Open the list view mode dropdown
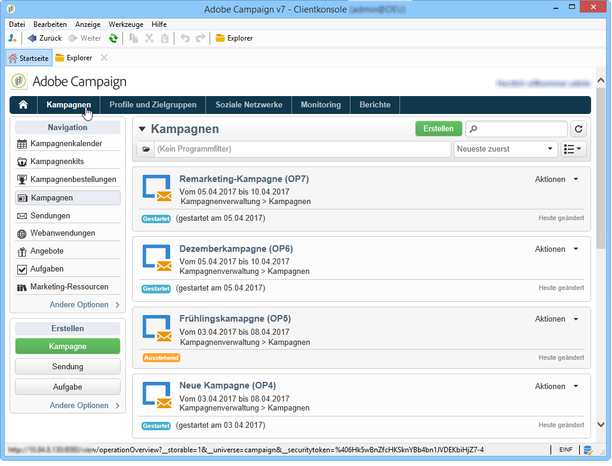Viewport: 612px width, 466px height. [573, 149]
